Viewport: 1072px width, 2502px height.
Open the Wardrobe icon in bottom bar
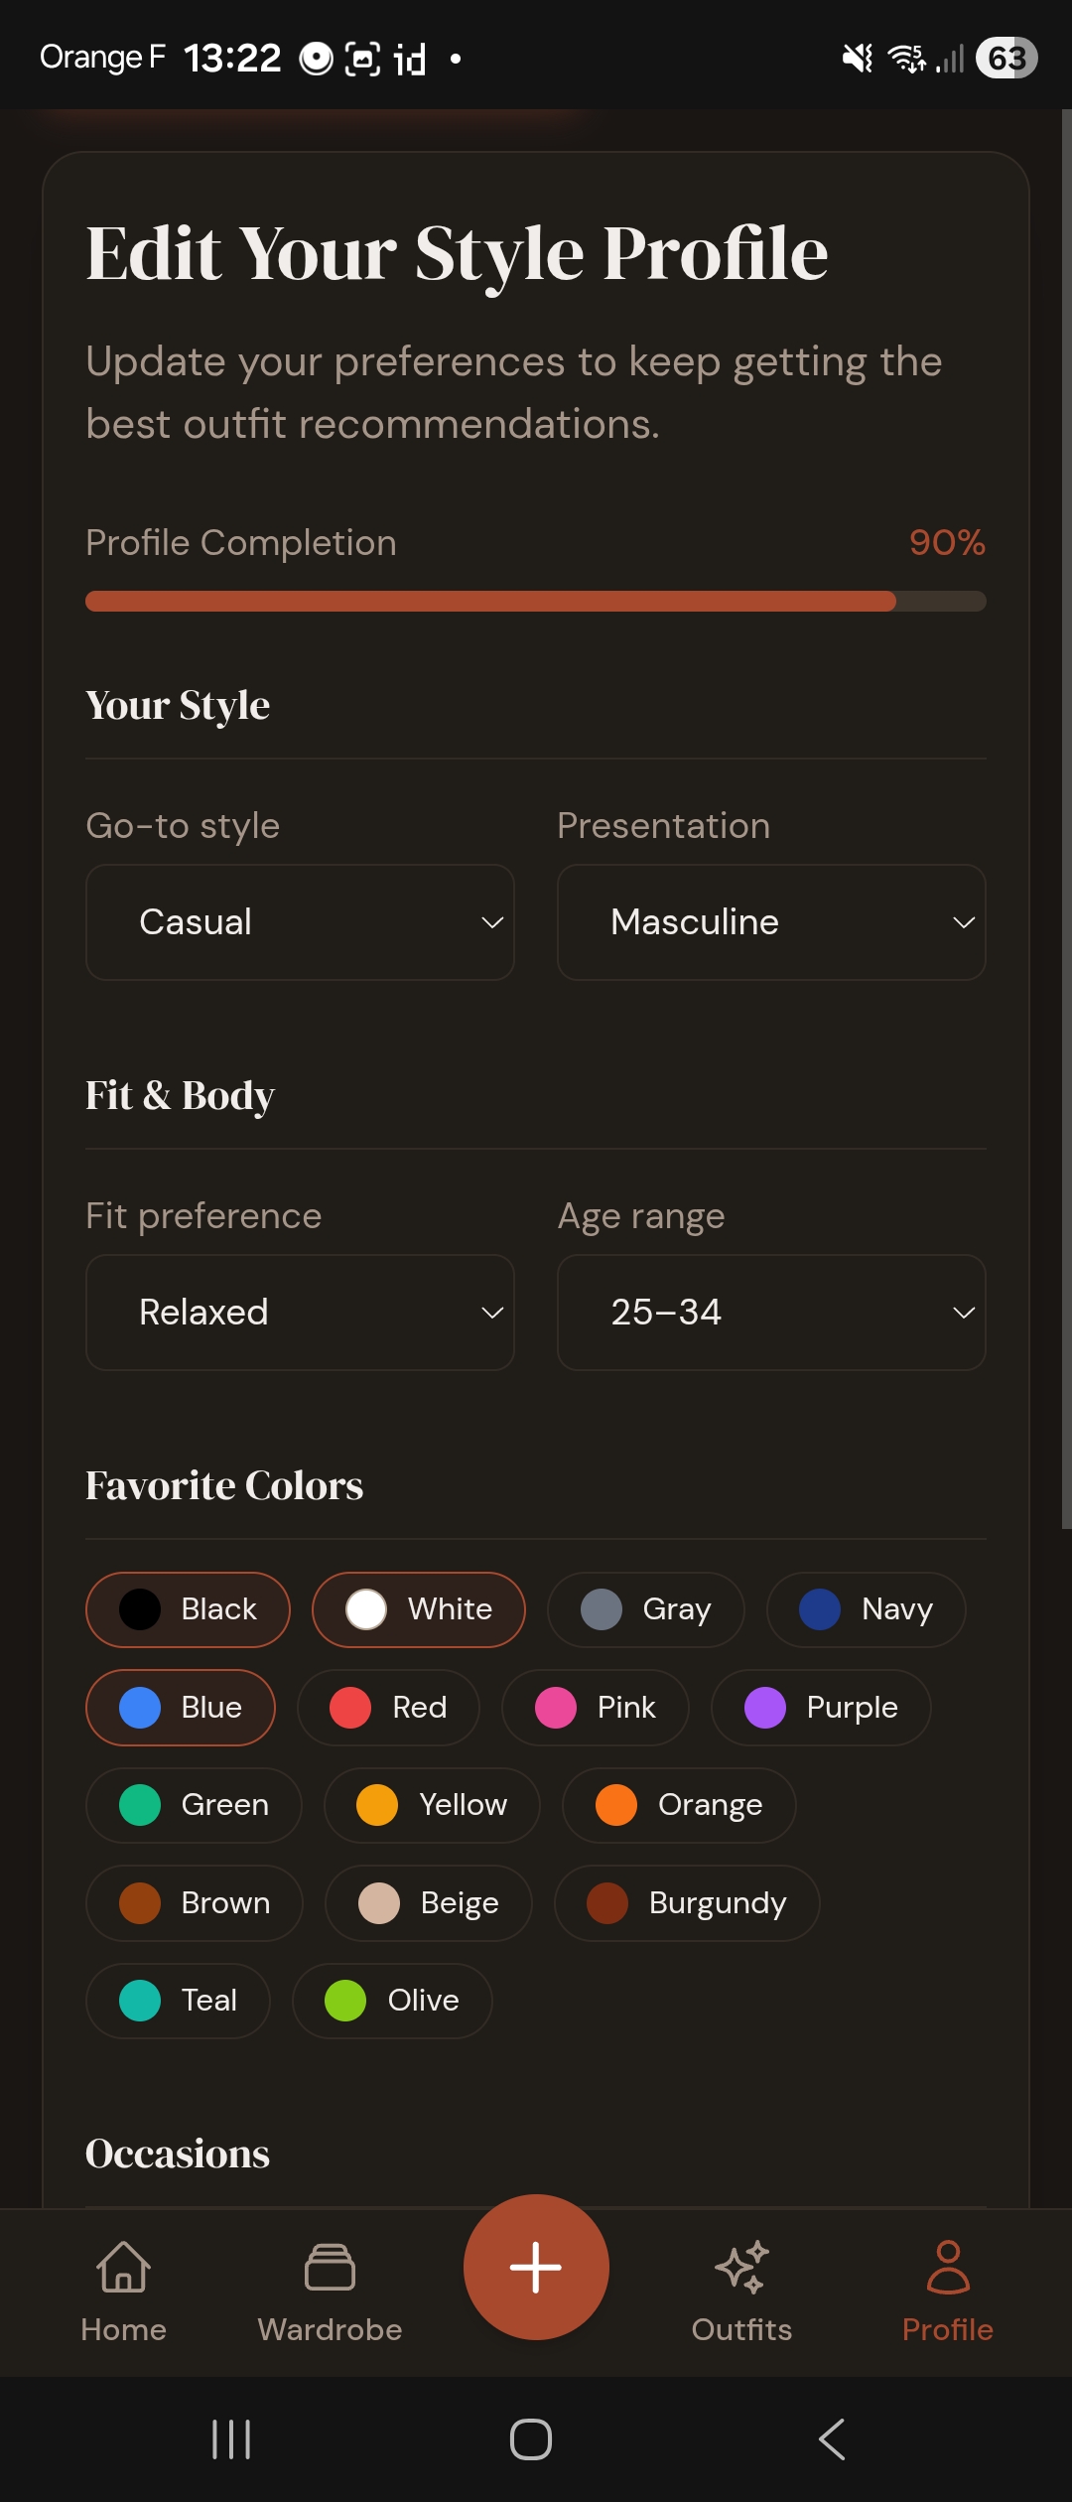click(330, 2268)
